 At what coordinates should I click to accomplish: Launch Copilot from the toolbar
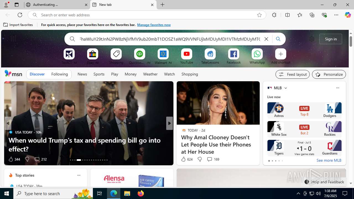[348, 15]
